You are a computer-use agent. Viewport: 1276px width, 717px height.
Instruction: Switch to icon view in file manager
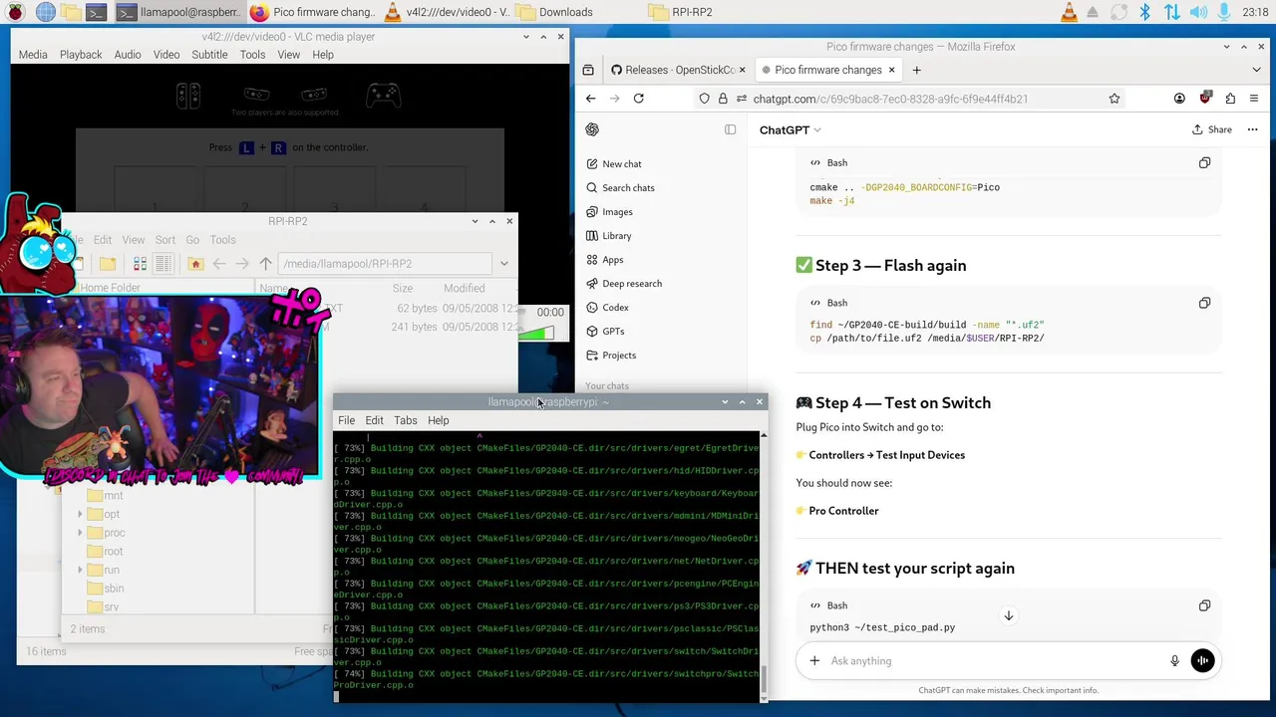point(140,264)
